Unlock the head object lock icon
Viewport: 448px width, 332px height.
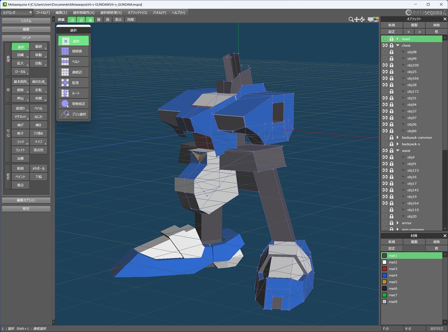[391, 39]
